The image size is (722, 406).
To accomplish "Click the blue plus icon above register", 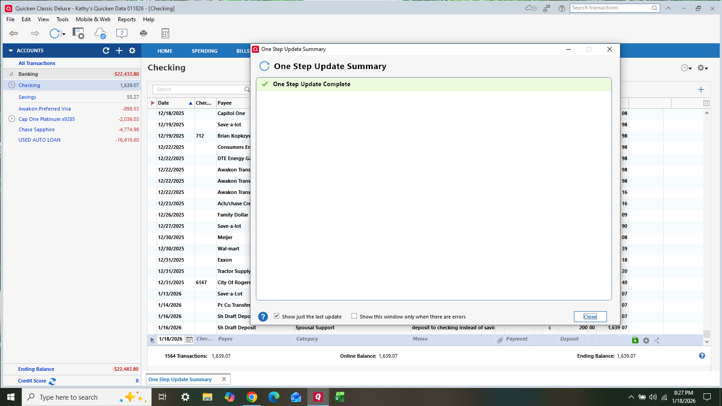I will pyautogui.click(x=701, y=89).
